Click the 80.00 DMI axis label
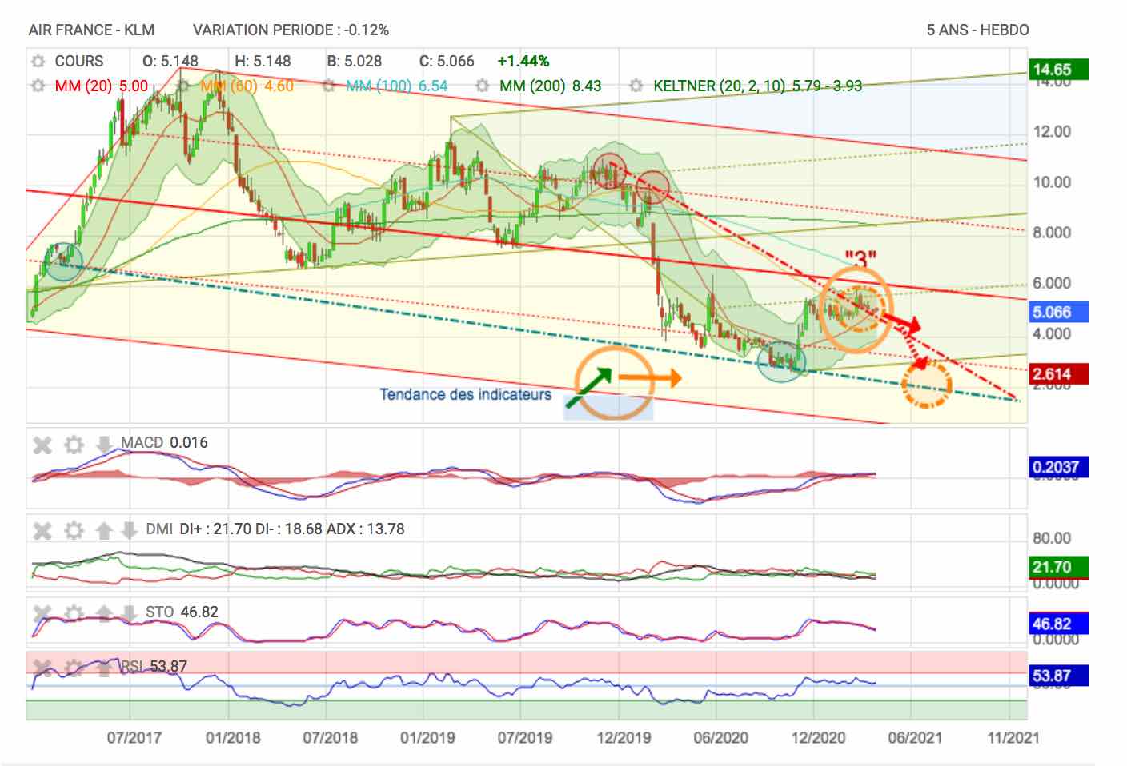The height and width of the screenshot is (766, 1127). [1053, 538]
